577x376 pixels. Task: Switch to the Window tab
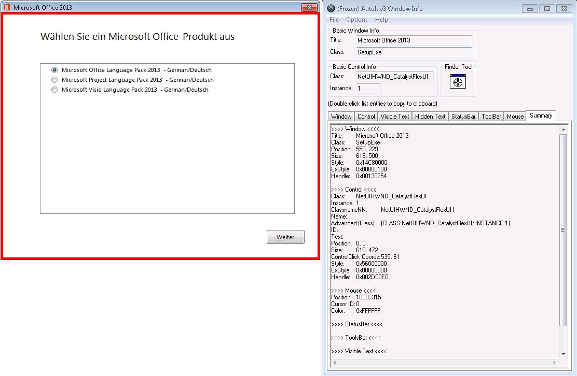click(341, 117)
